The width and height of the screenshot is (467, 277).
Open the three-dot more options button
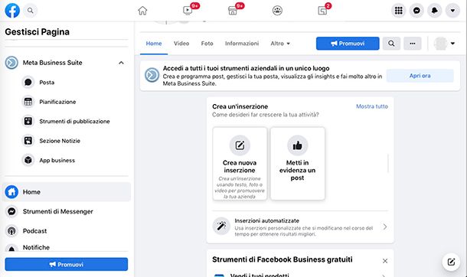(x=412, y=44)
